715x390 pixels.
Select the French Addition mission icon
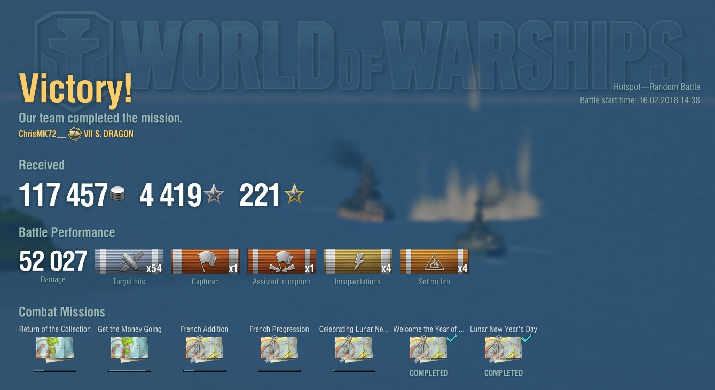tap(205, 349)
